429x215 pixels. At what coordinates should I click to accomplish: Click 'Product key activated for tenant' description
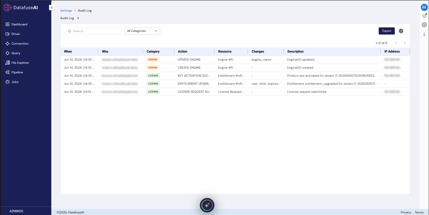click(331, 76)
